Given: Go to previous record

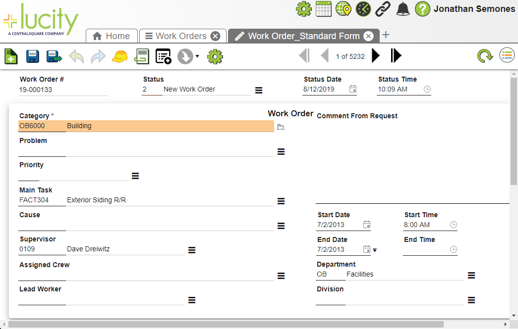Looking at the screenshot, I should click(x=325, y=55).
